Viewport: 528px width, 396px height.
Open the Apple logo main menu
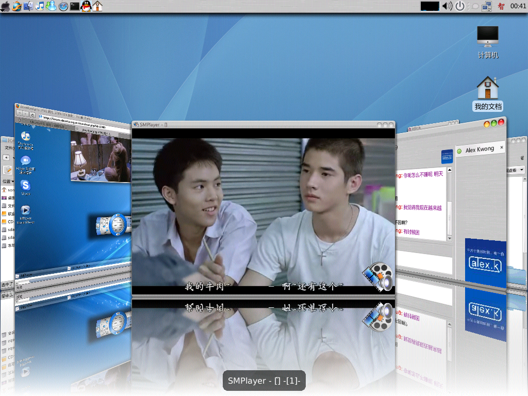pyautogui.click(x=5, y=6)
